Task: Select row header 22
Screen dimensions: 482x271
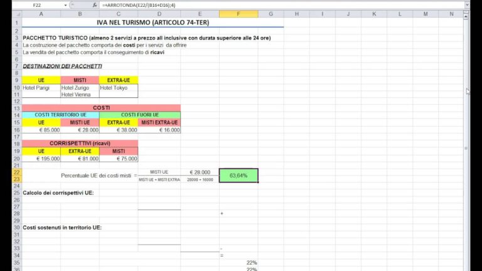Action: [17, 172]
